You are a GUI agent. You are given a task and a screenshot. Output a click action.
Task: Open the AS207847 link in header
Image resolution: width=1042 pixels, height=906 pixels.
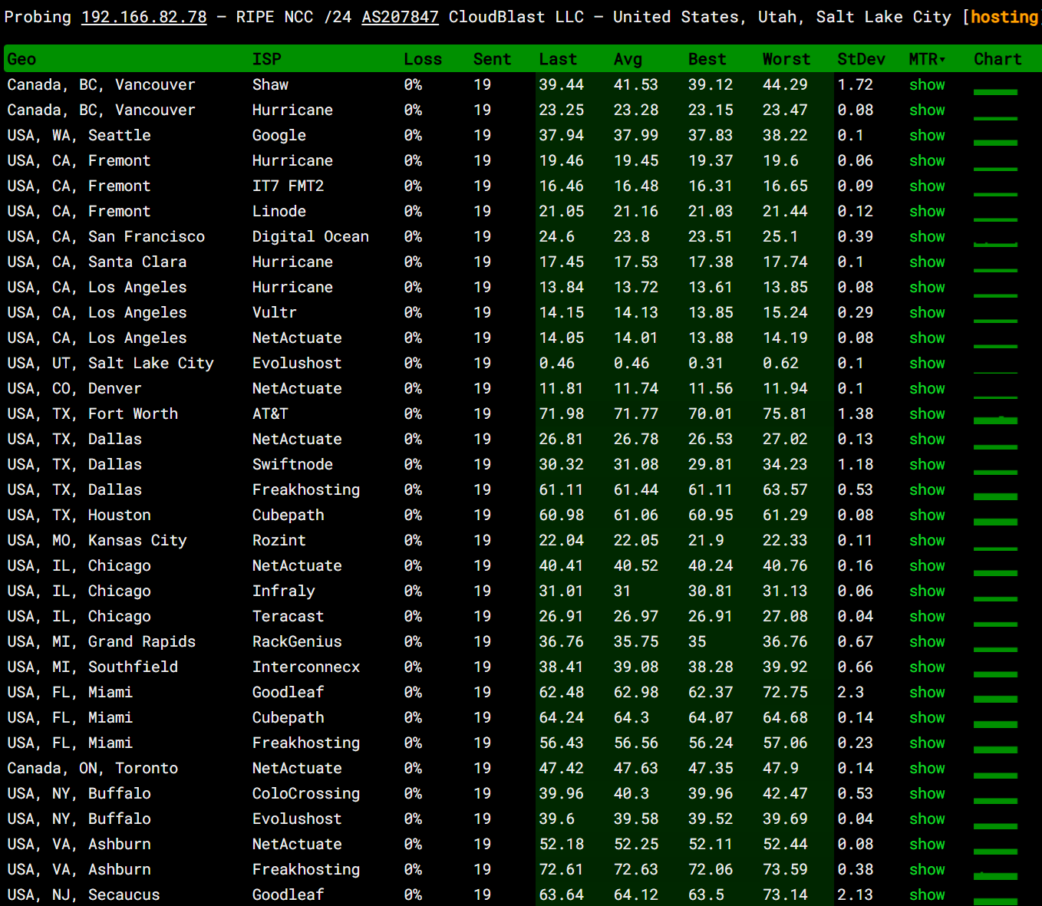point(400,17)
